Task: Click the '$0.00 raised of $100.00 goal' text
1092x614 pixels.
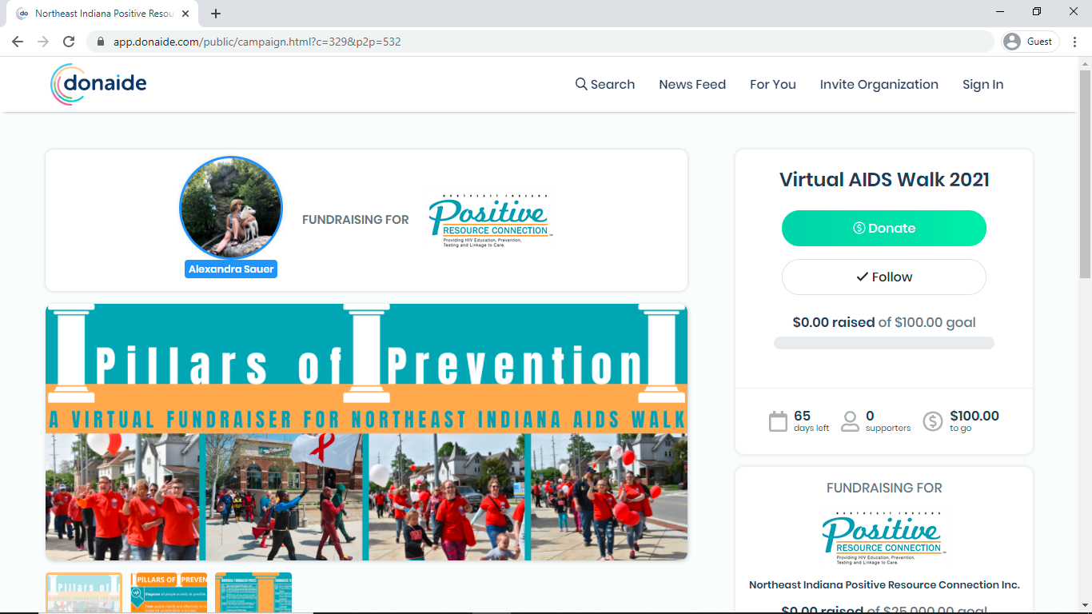Action: [x=884, y=322]
